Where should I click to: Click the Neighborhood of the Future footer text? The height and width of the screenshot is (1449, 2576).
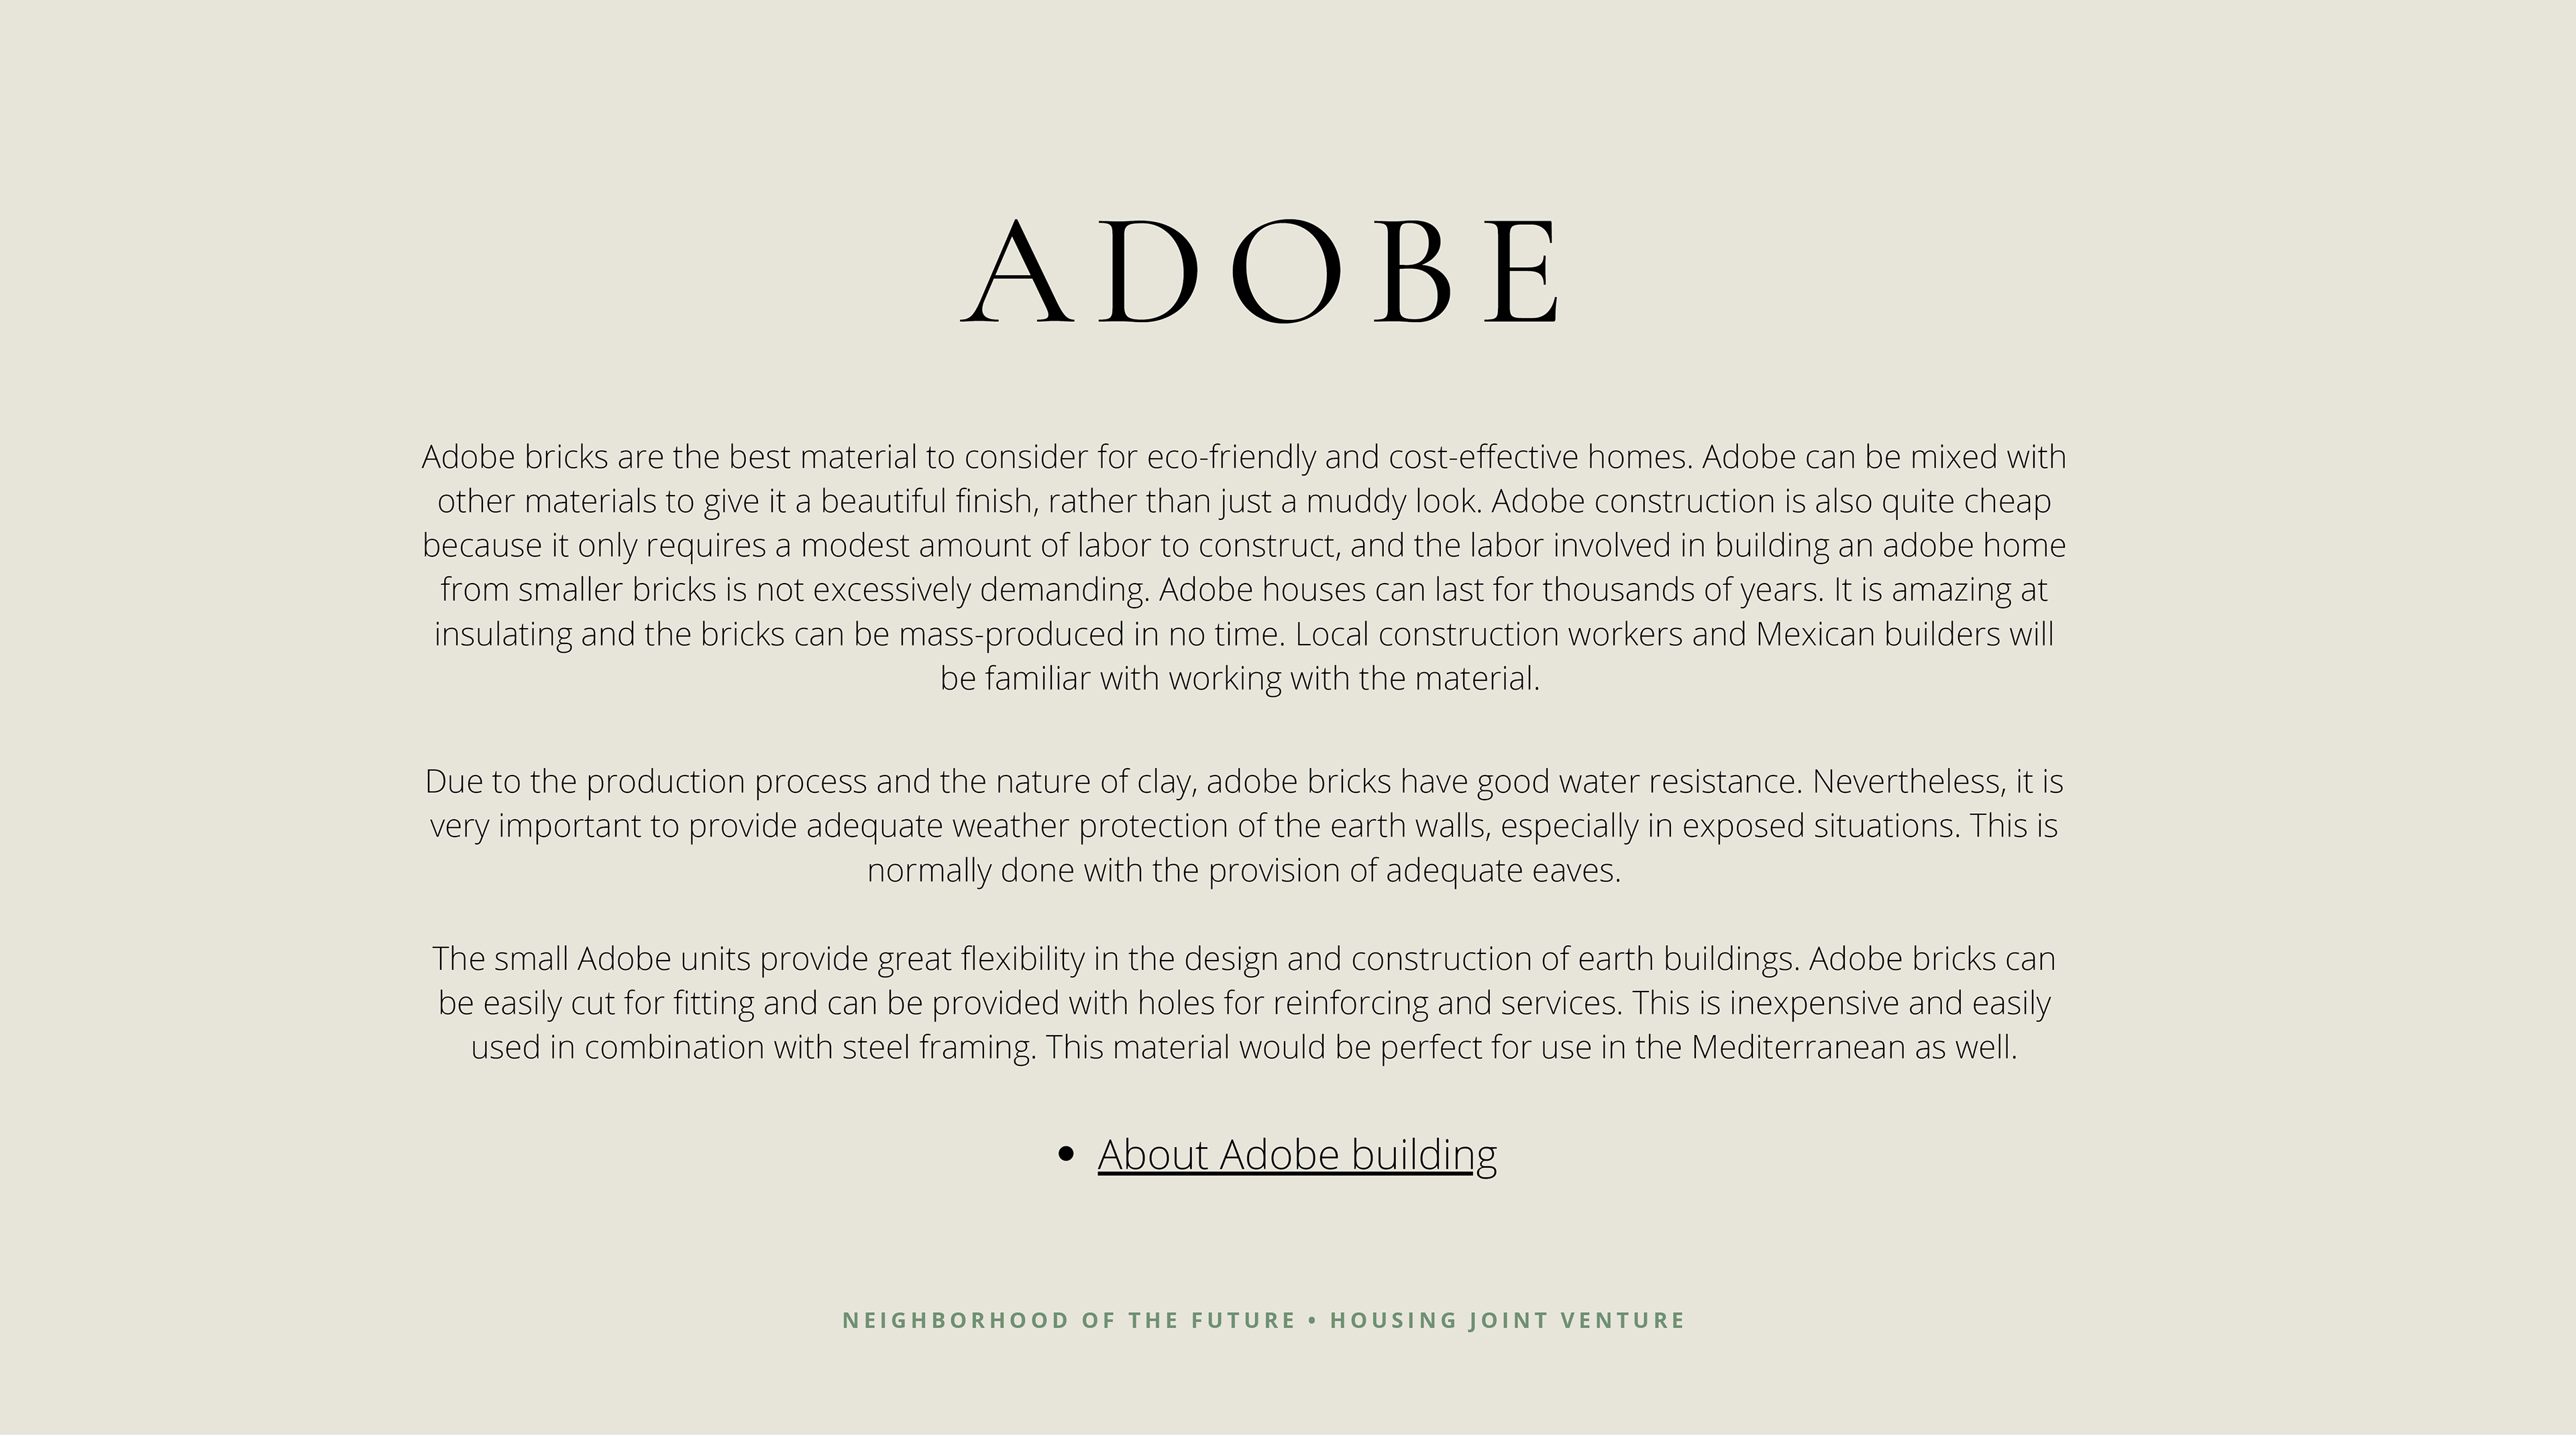pos(1069,1320)
